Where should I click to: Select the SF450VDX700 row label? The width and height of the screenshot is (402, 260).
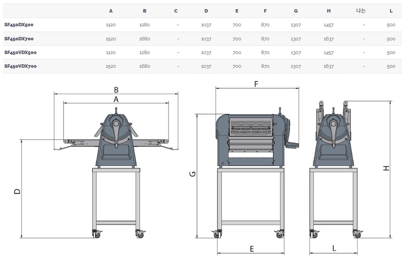(x=21, y=67)
